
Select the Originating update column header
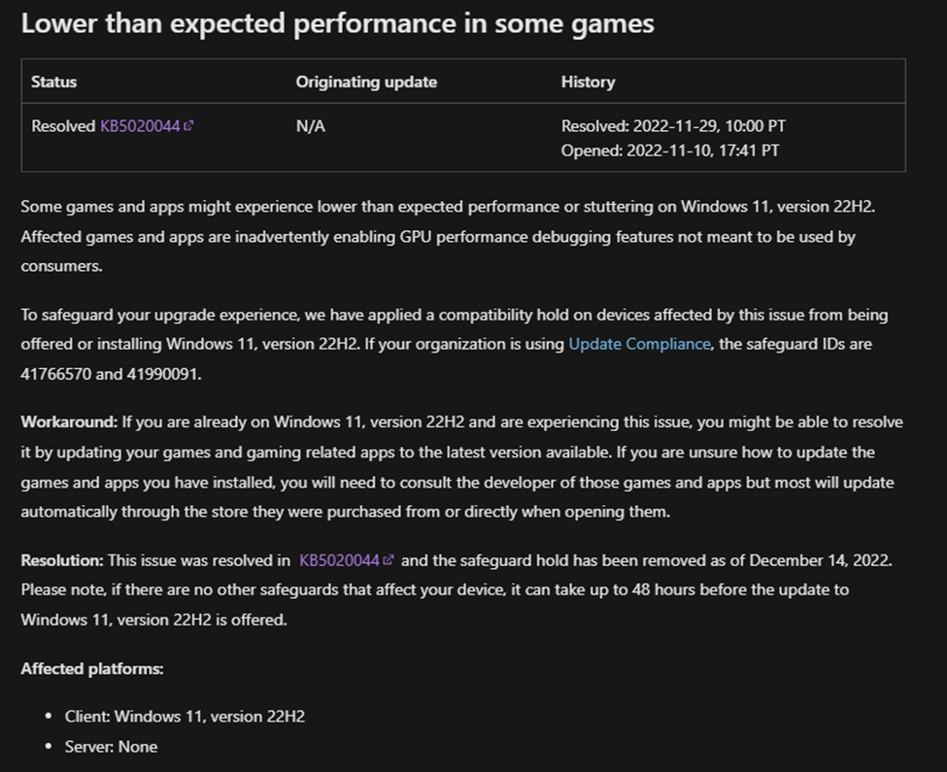click(366, 82)
